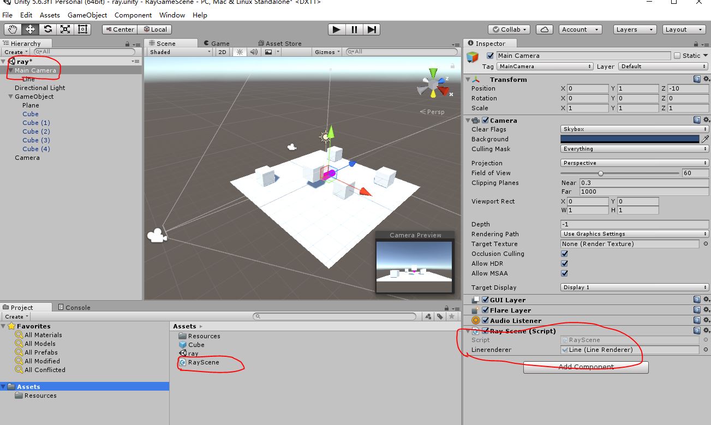
Task: Select the Hand tool
Action: click(13, 29)
